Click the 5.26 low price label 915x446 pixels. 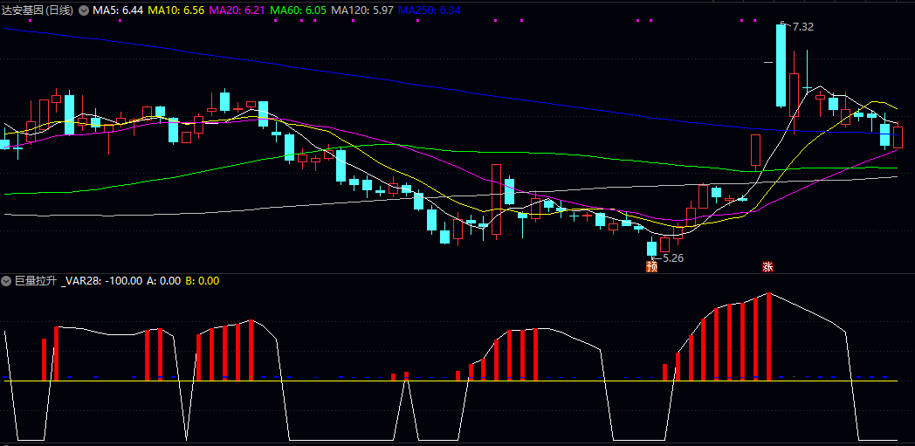coord(671,258)
